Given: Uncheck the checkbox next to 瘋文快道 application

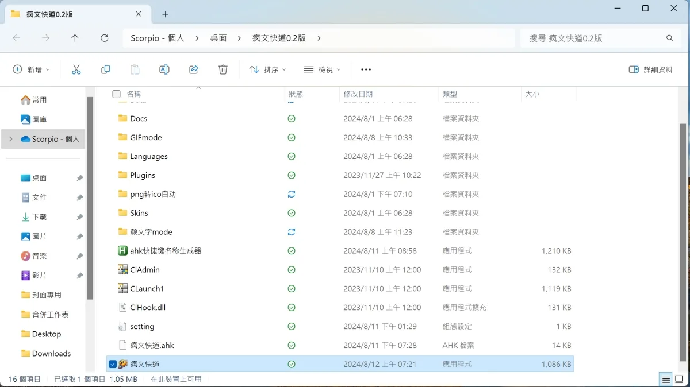Looking at the screenshot, I should coord(113,364).
